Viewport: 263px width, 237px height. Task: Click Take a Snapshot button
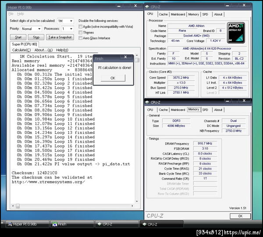tap(60, 37)
